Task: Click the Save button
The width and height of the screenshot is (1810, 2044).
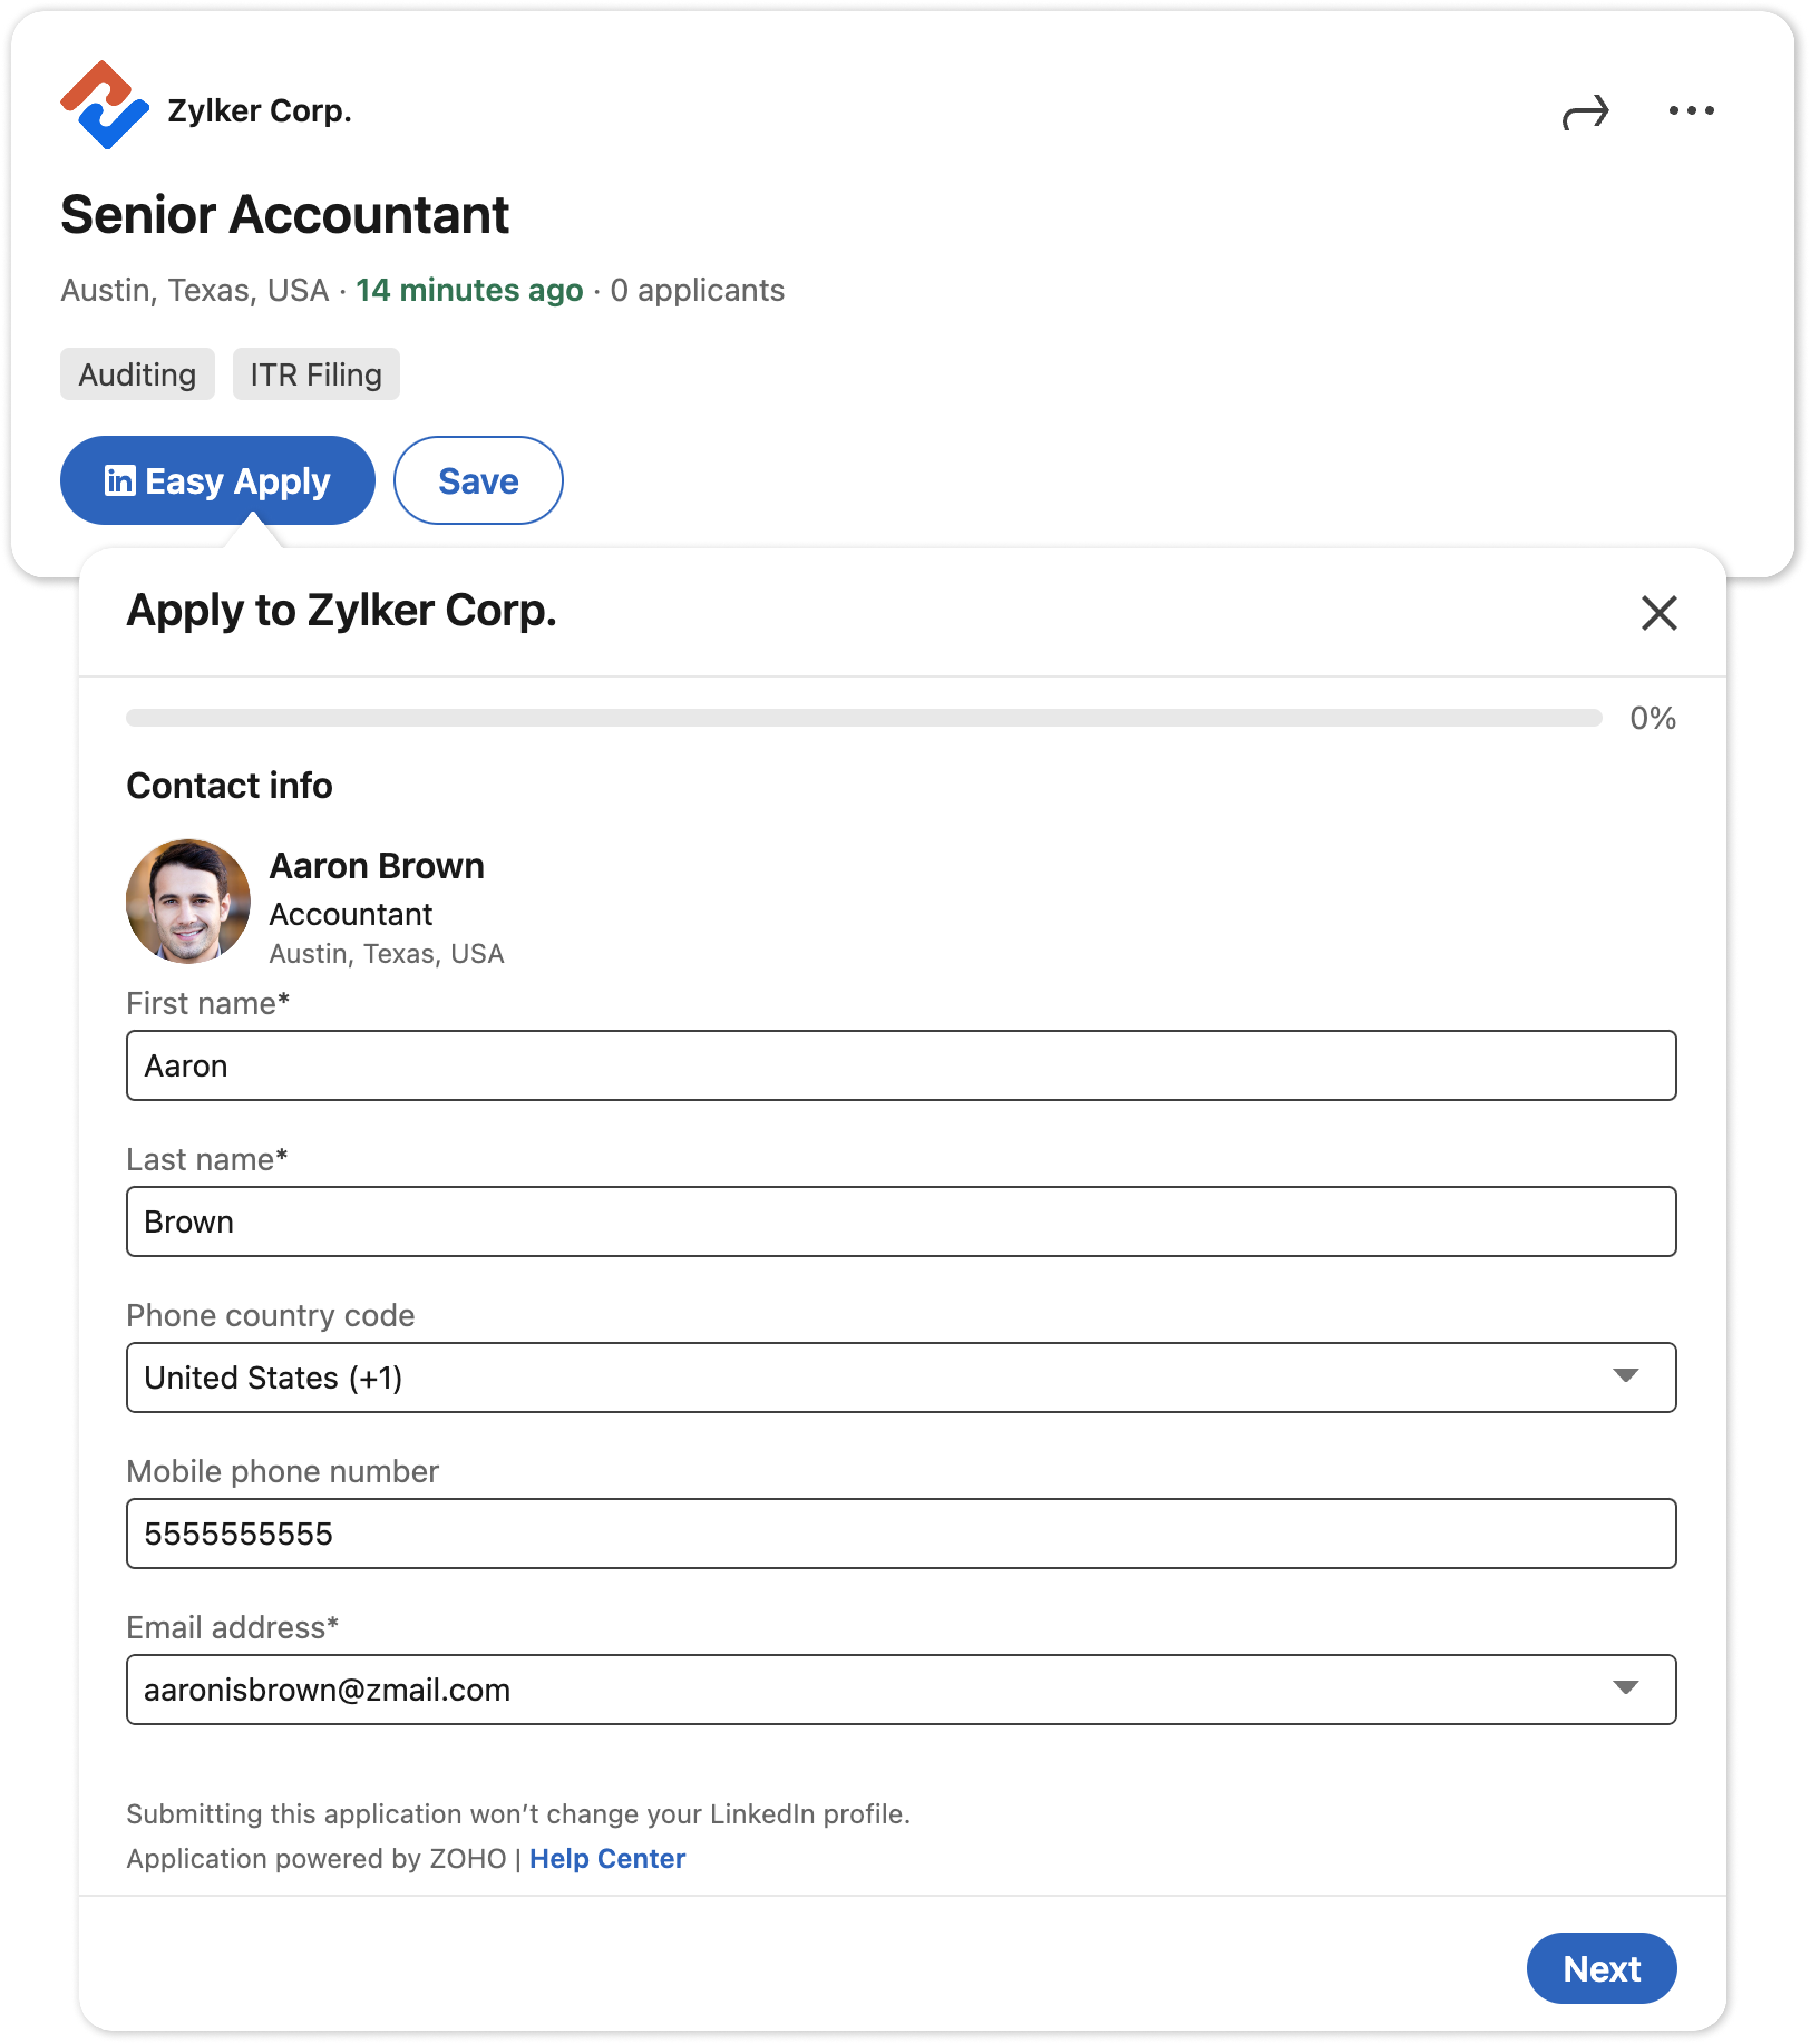Action: pyautogui.click(x=478, y=481)
